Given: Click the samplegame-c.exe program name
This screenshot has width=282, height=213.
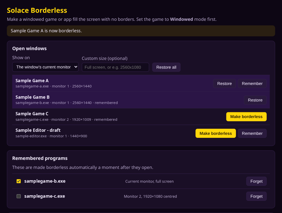Looking at the screenshot, I should (x=45, y=196).
